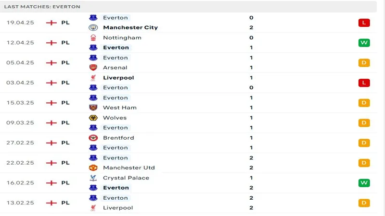Select the 22.02.25 match date

click(x=21, y=163)
